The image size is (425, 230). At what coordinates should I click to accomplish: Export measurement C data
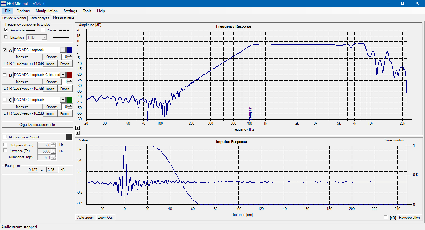[65, 114]
